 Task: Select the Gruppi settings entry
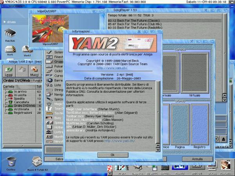[55, 61]
